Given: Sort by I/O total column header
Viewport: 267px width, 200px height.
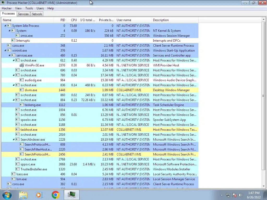Looking at the screenshot, I should [88, 20].
